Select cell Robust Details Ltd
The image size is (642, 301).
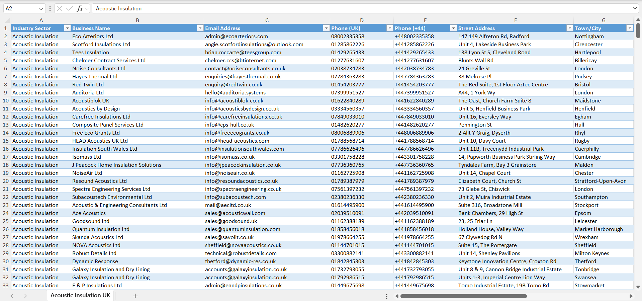click(x=137, y=253)
